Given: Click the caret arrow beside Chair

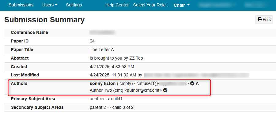Looking at the screenshot, I should point(188,5).
